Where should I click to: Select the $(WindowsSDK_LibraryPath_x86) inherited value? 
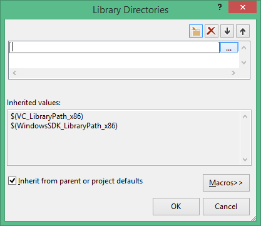64,126
